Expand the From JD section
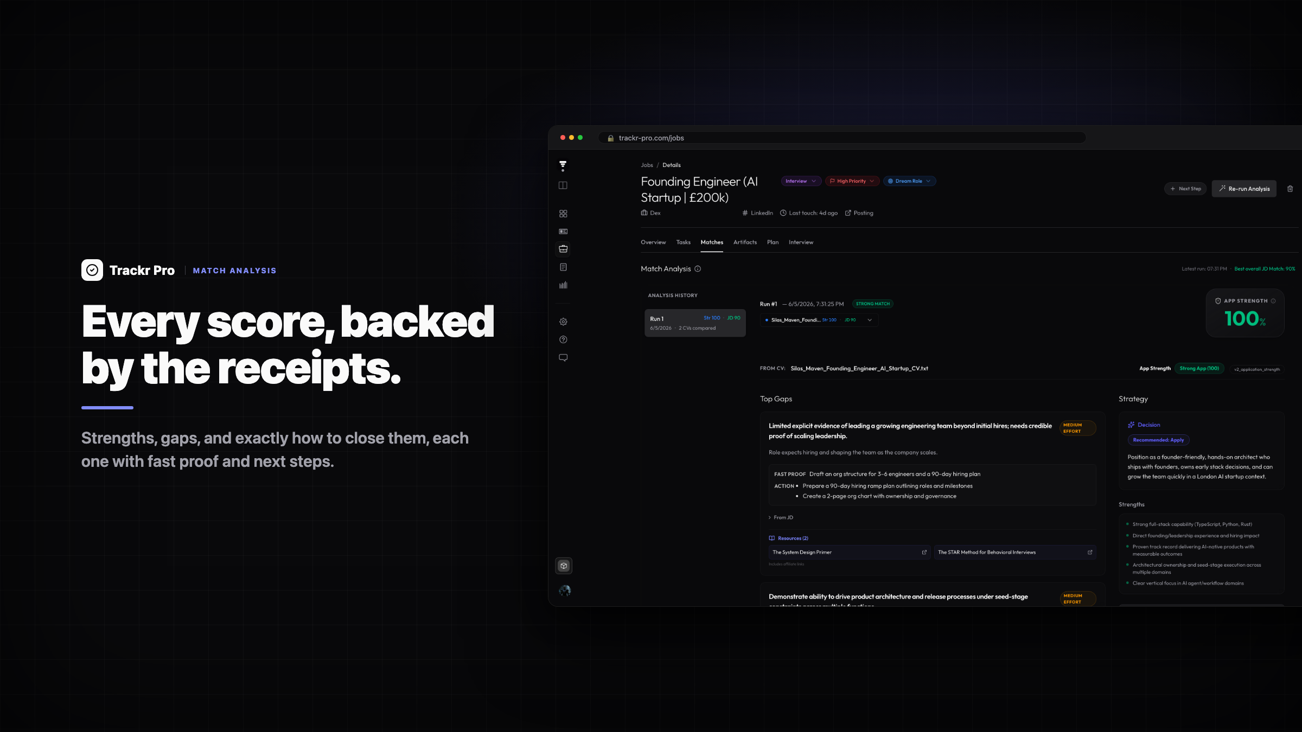This screenshot has height=732, width=1302. pos(781,518)
